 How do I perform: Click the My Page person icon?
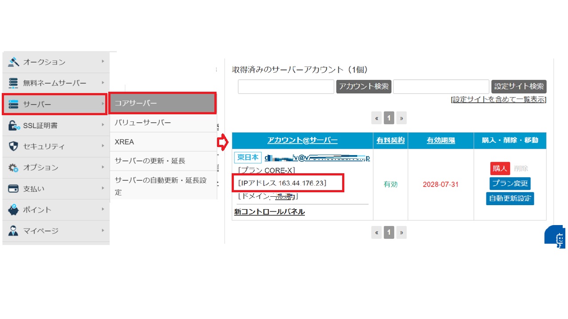13,231
